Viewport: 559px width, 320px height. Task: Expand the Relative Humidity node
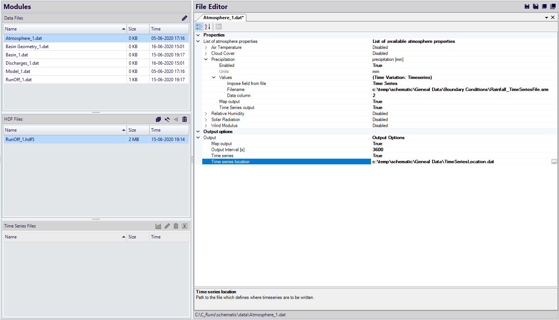coord(206,114)
